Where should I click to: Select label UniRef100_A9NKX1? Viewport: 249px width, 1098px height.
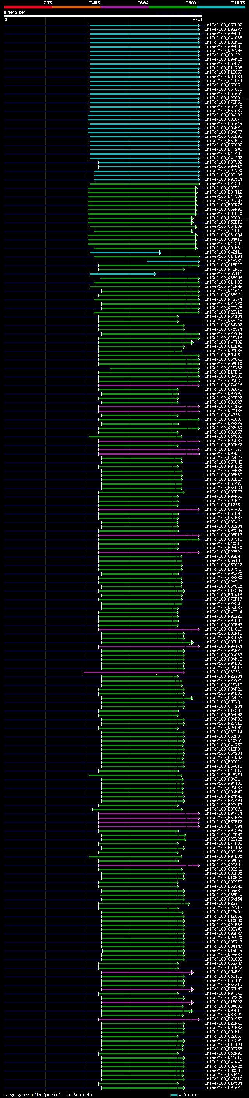[x=223, y=128]
